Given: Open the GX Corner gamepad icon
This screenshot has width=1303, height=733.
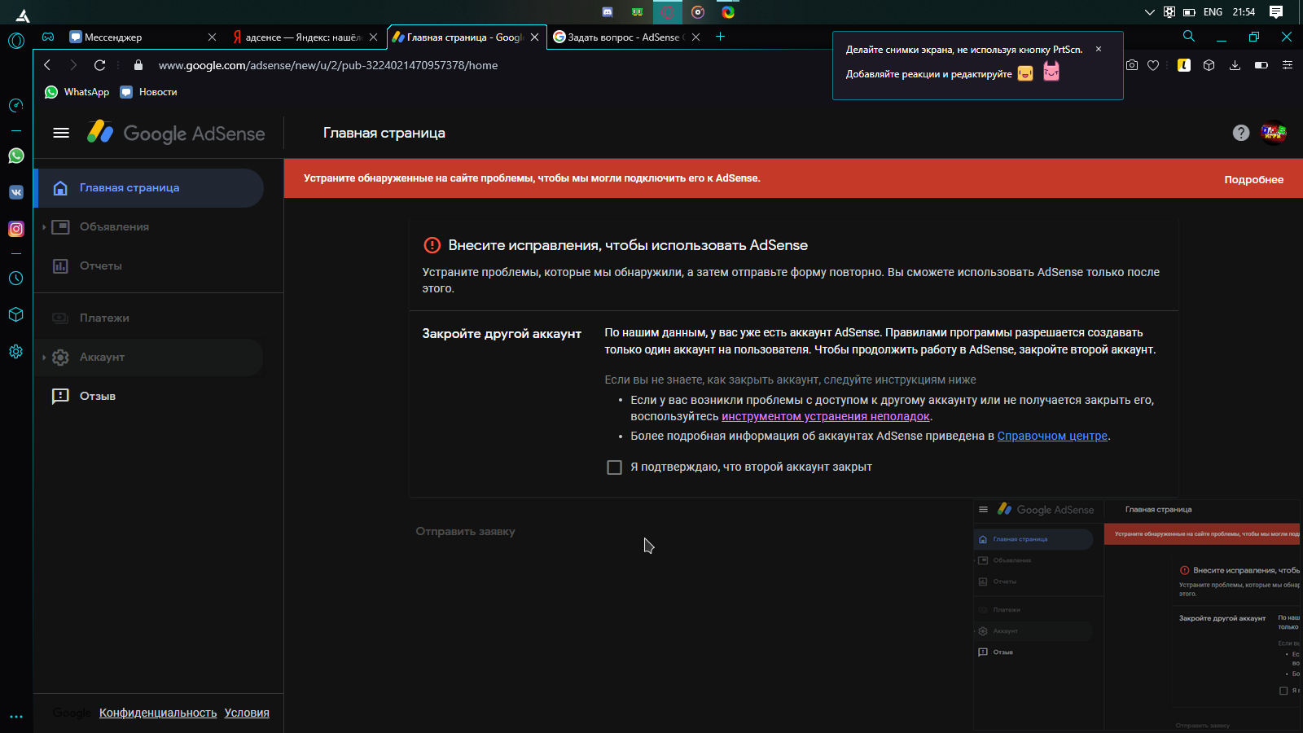Looking at the screenshot, I should [48, 37].
